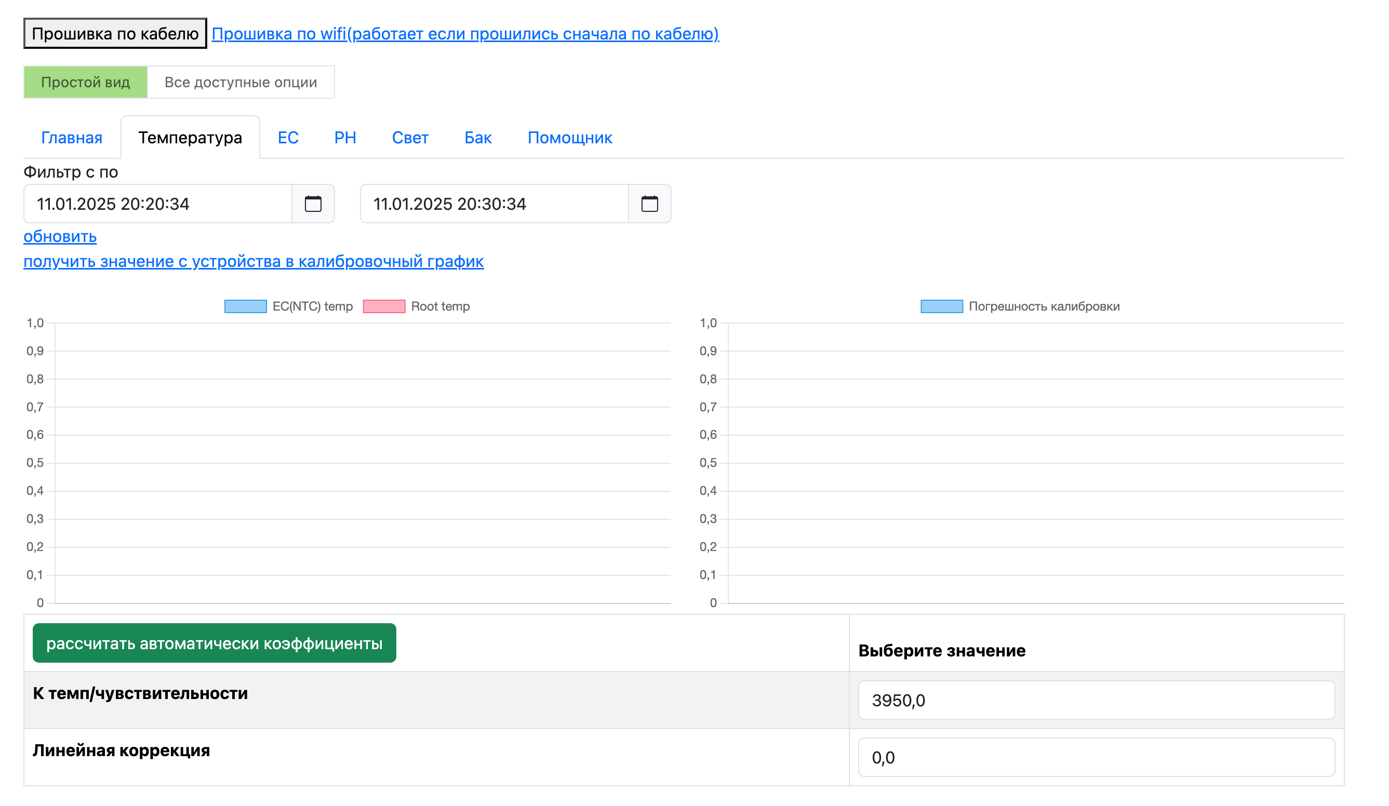Open the Главная tab
This screenshot has width=1389, height=806.
pos(72,138)
